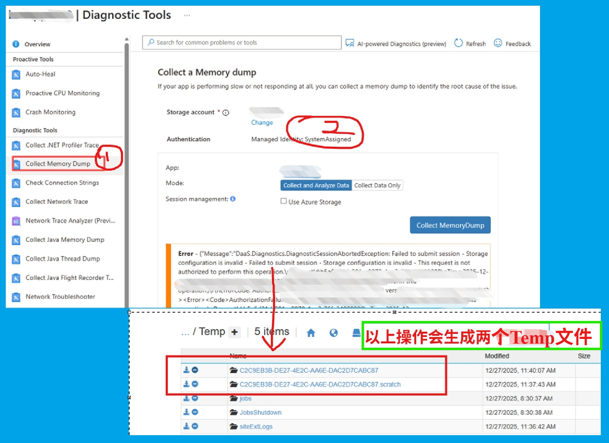Click the Refresh icon

458,43
